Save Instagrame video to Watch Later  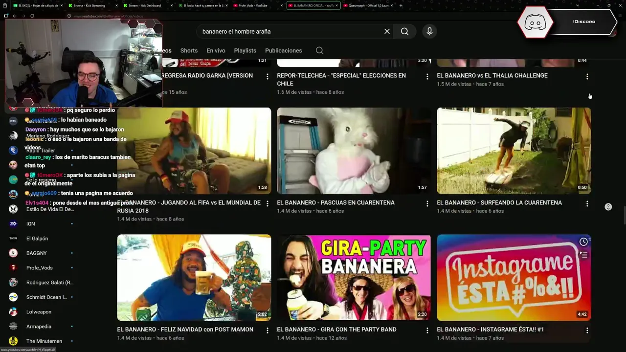pos(583,242)
